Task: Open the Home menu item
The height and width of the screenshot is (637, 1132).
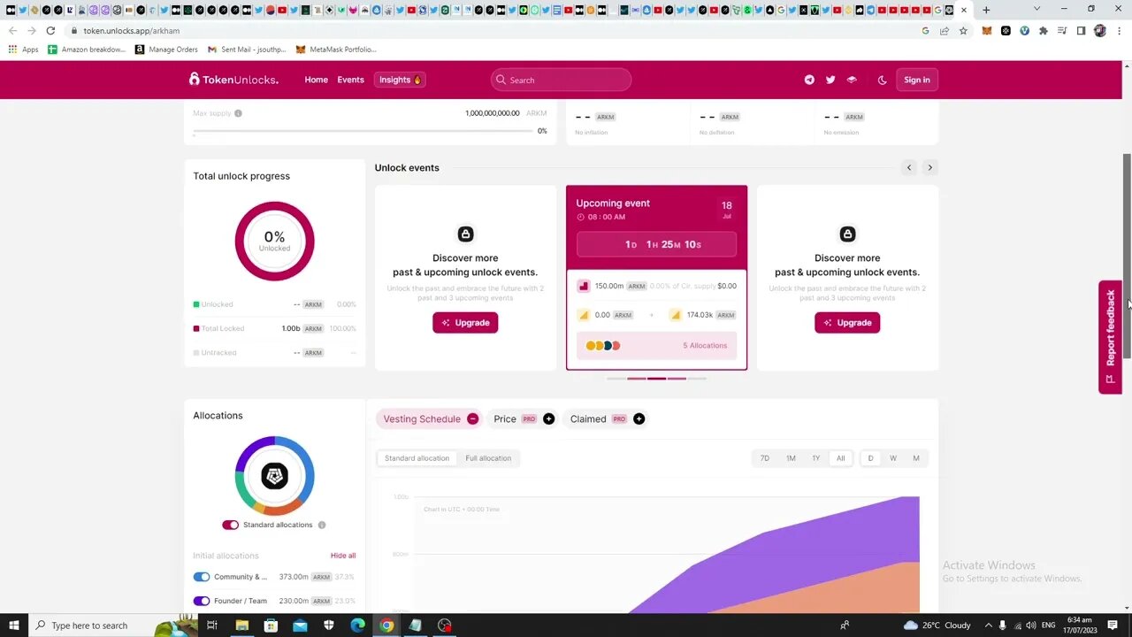Action: (x=317, y=80)
